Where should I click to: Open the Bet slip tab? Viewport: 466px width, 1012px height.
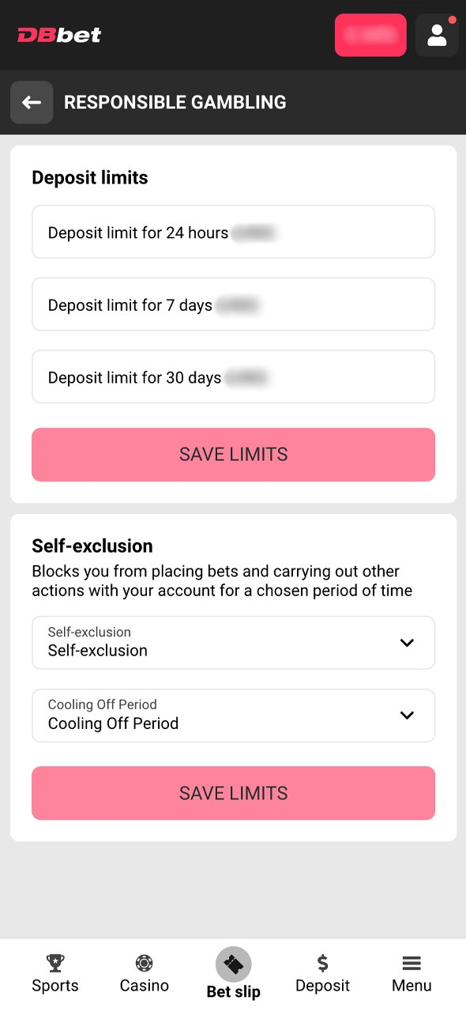point(233,974)
